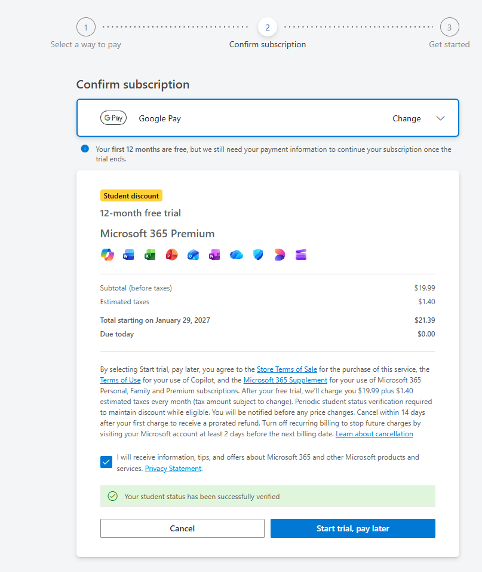Click the Word app icon
The width and height of the screenshot is (482, 572).
(x=128, y=255)
